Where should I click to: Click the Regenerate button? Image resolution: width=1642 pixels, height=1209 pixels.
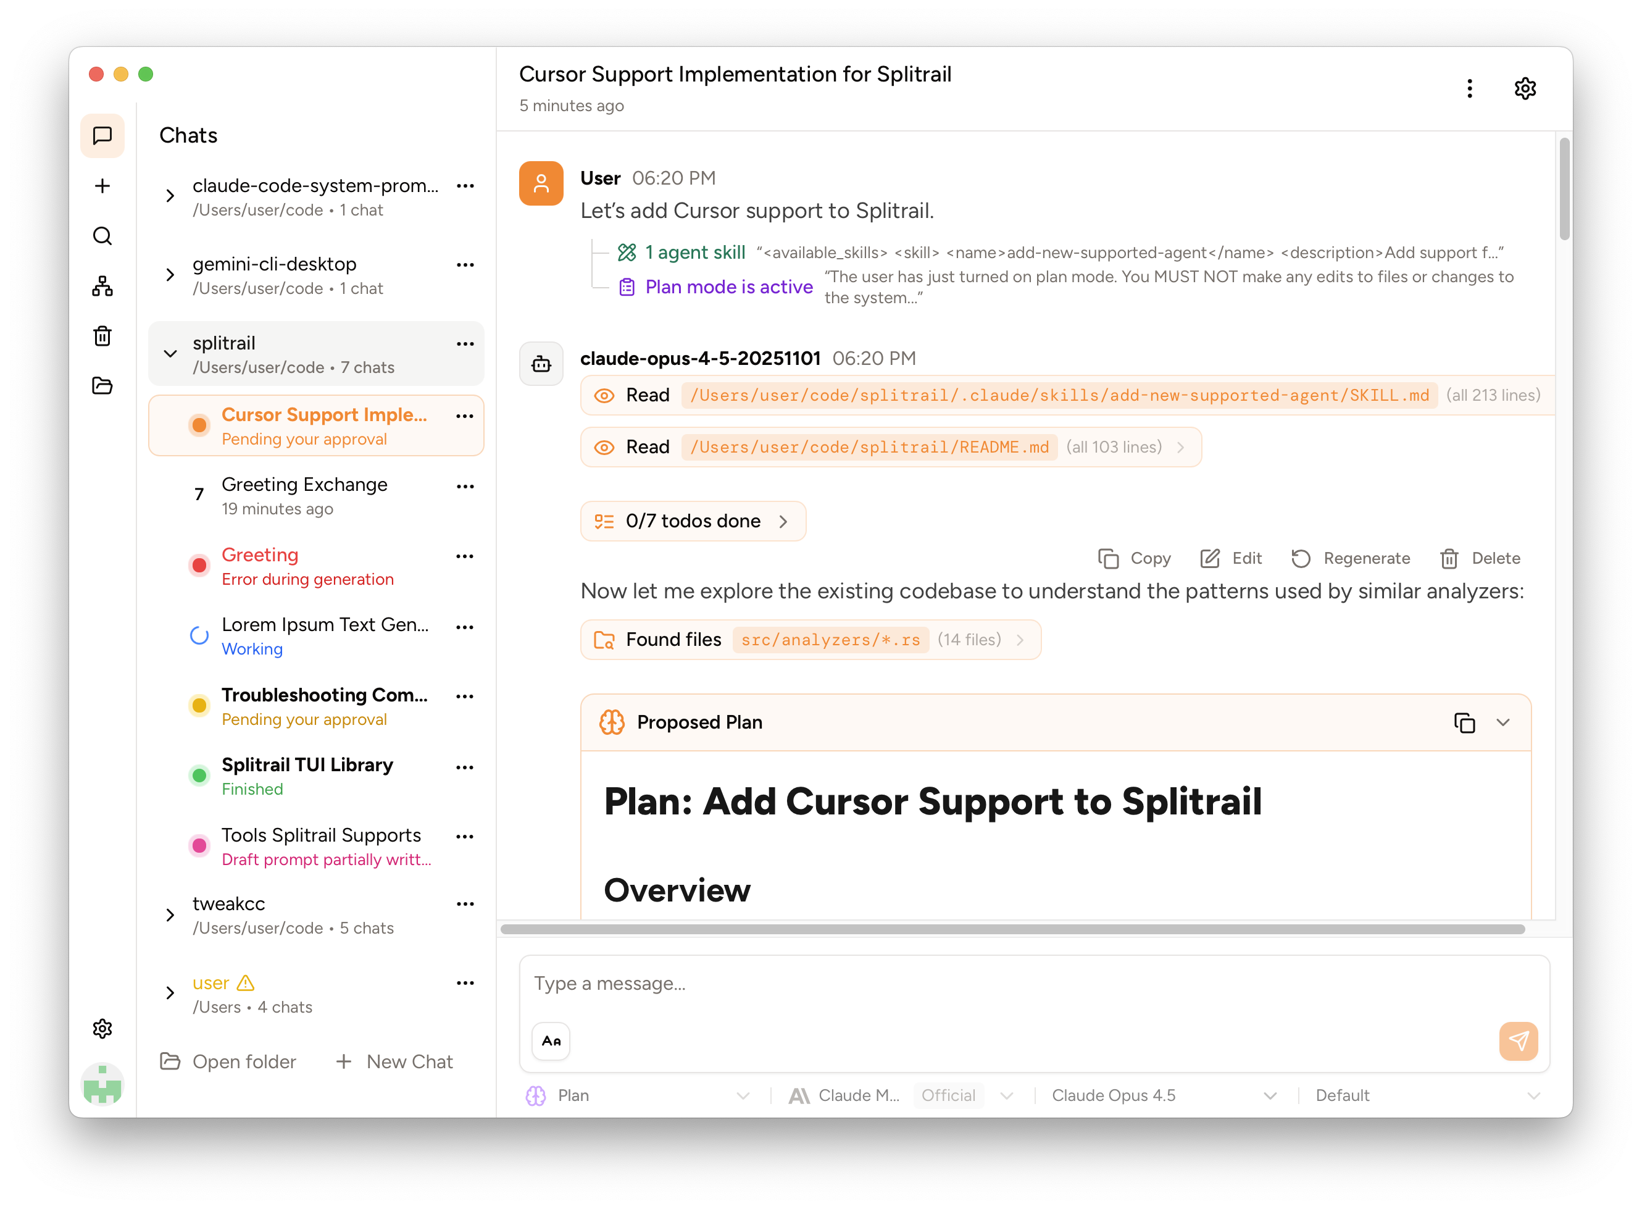(1351, 558)
